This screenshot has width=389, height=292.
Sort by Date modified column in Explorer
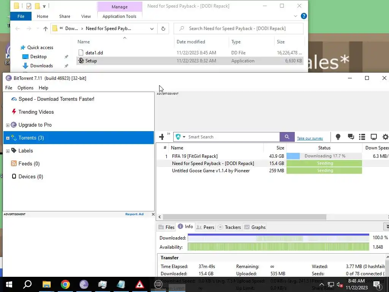click(x=201, y=42)
